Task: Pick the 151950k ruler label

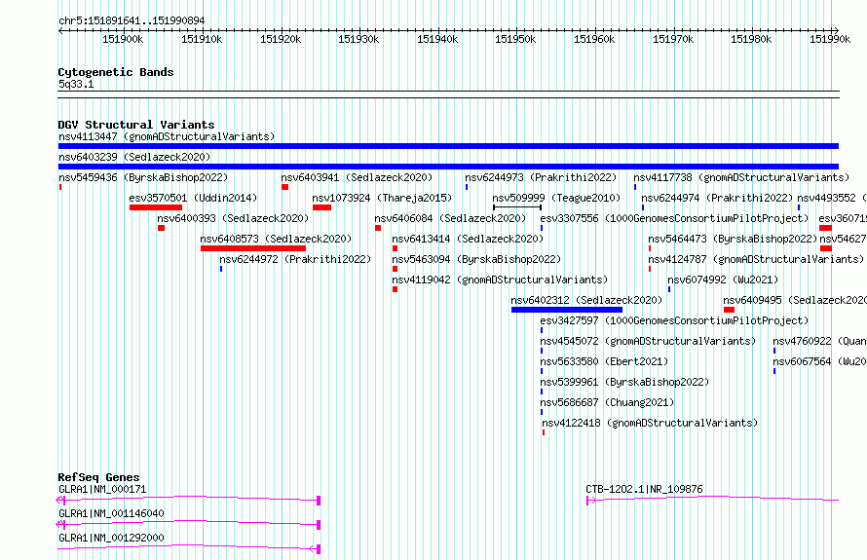Action: coord(515,39)
